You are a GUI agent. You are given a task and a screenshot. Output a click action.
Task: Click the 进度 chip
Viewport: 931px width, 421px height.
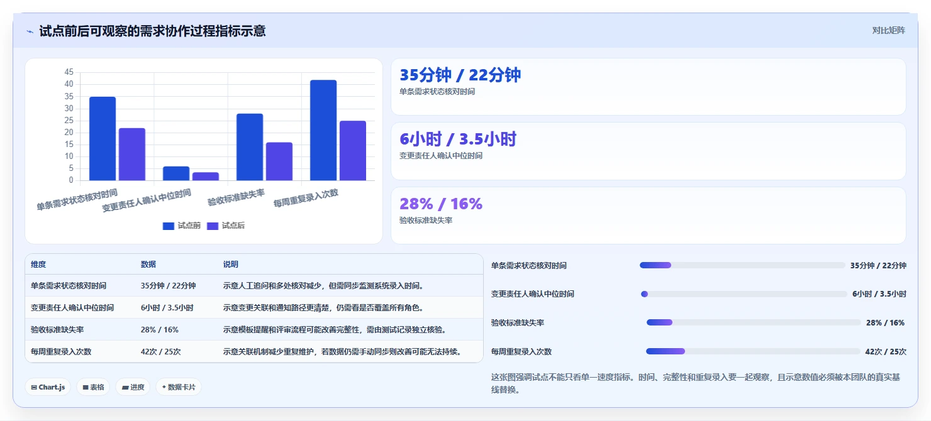tap(133, 387)
